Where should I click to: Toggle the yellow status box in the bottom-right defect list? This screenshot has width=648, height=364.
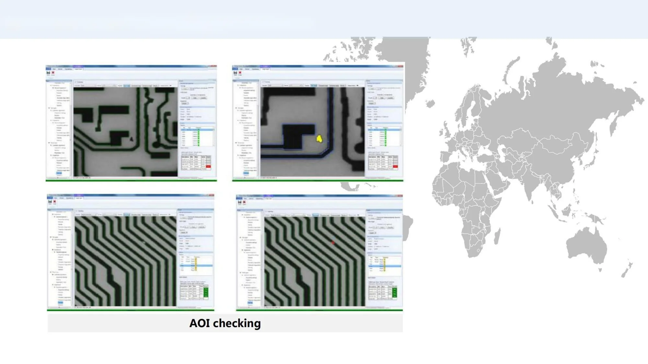click(x=384, y=260)
